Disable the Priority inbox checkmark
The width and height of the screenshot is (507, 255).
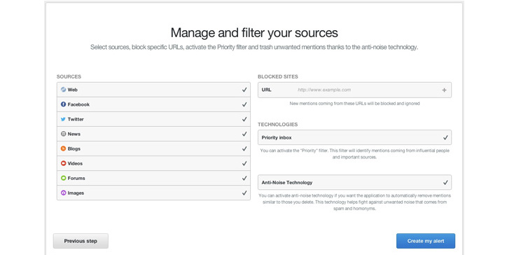(x=445, y=137)
